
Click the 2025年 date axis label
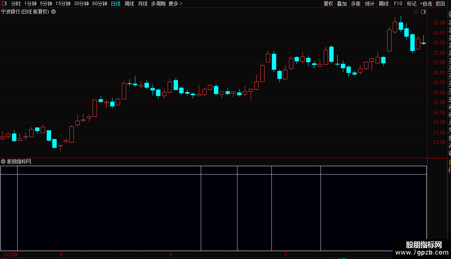(x=10, y=255)
